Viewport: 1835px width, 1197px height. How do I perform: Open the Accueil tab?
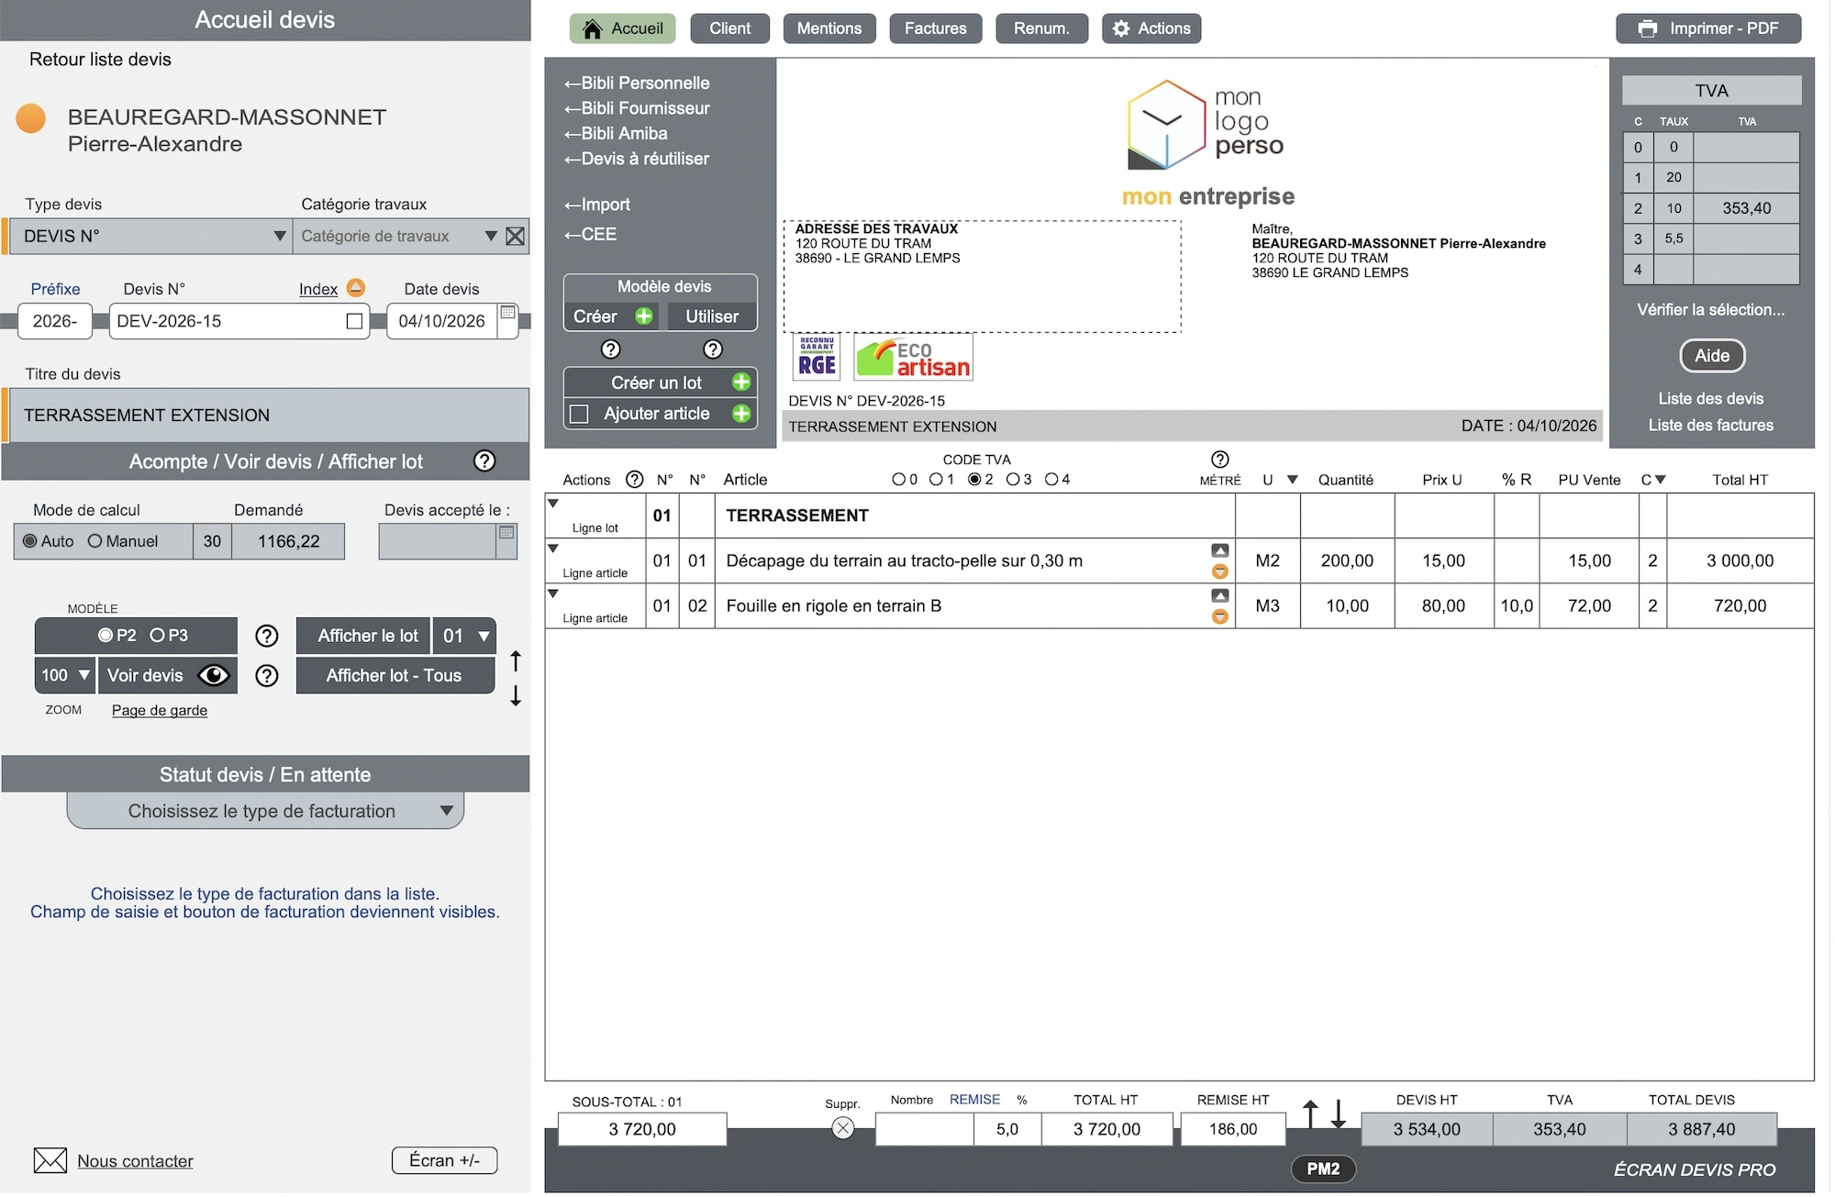[623, 28]
